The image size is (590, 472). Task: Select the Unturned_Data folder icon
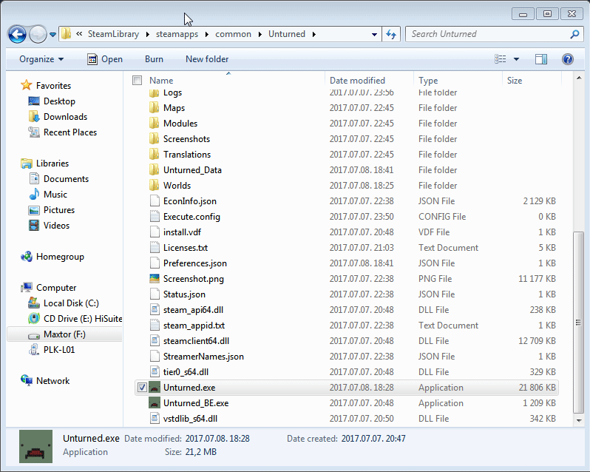[x=154, y=170]
